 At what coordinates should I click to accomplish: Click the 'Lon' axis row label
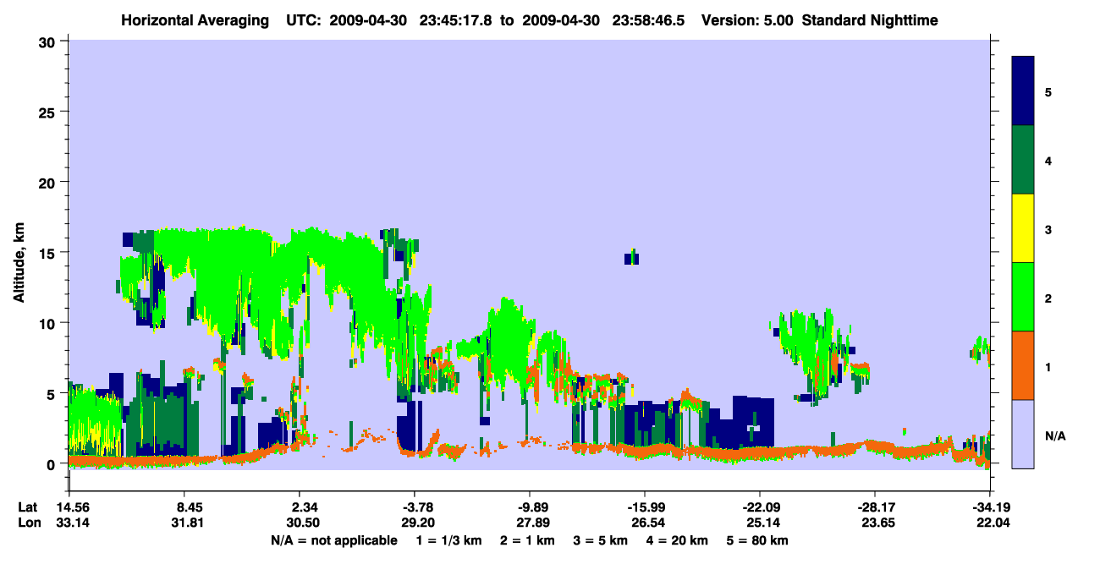[x=28, y=523]
